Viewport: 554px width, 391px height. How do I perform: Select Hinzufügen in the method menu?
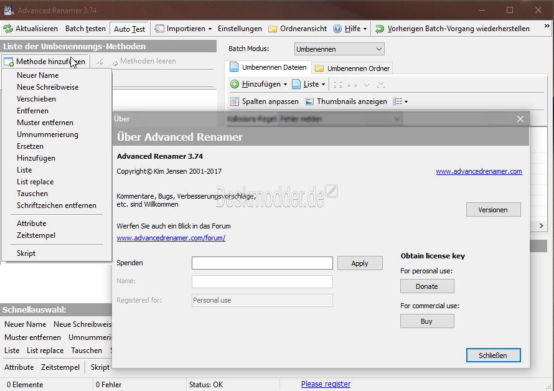pos(35,158)
